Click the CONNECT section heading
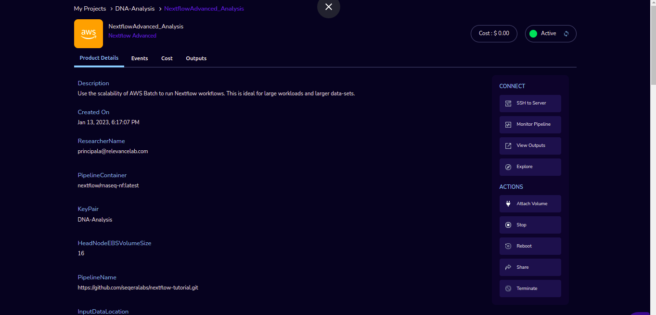Image resolution: width=656 pixels, height=315 pixels. pos(512,86)
